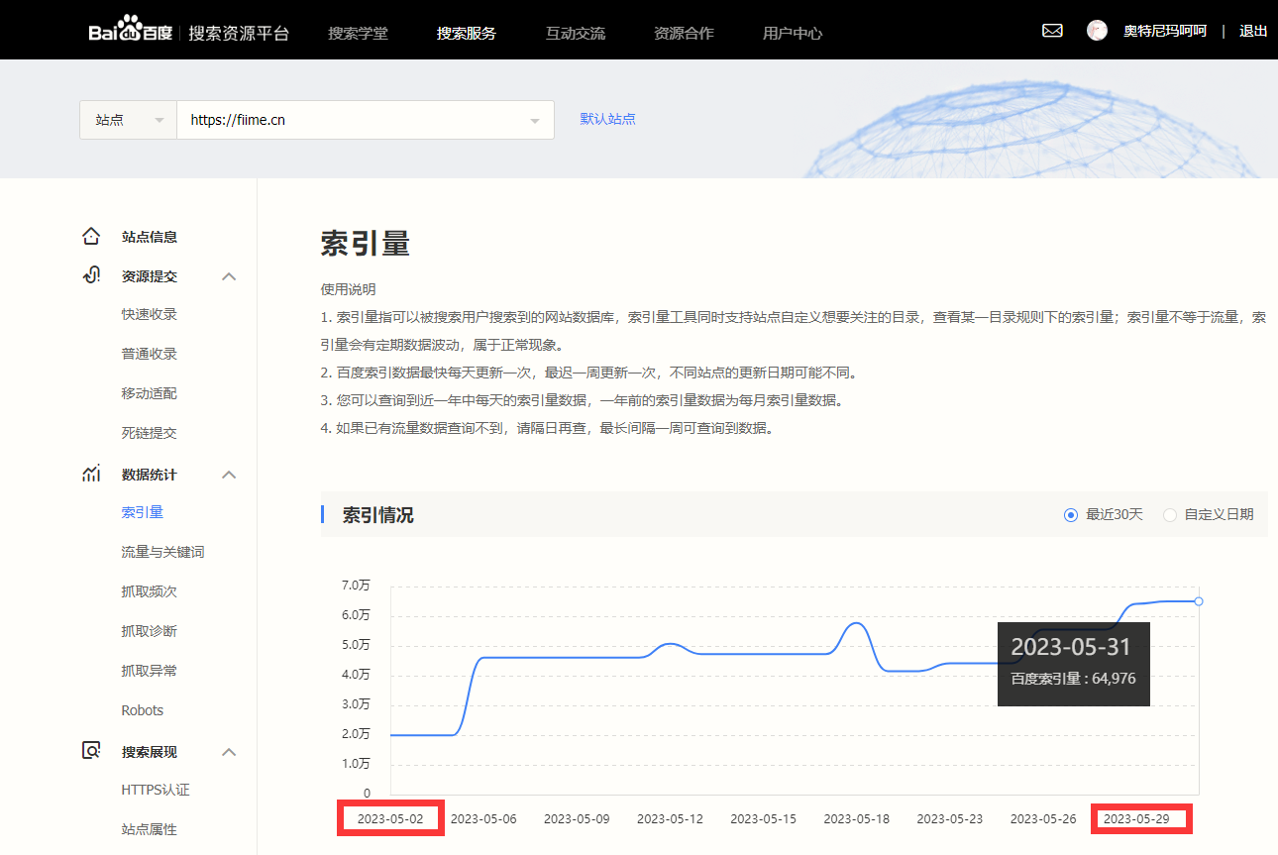
Task: Click the 2023-05-02 axis date label
Action: click(x=390, y=819)
